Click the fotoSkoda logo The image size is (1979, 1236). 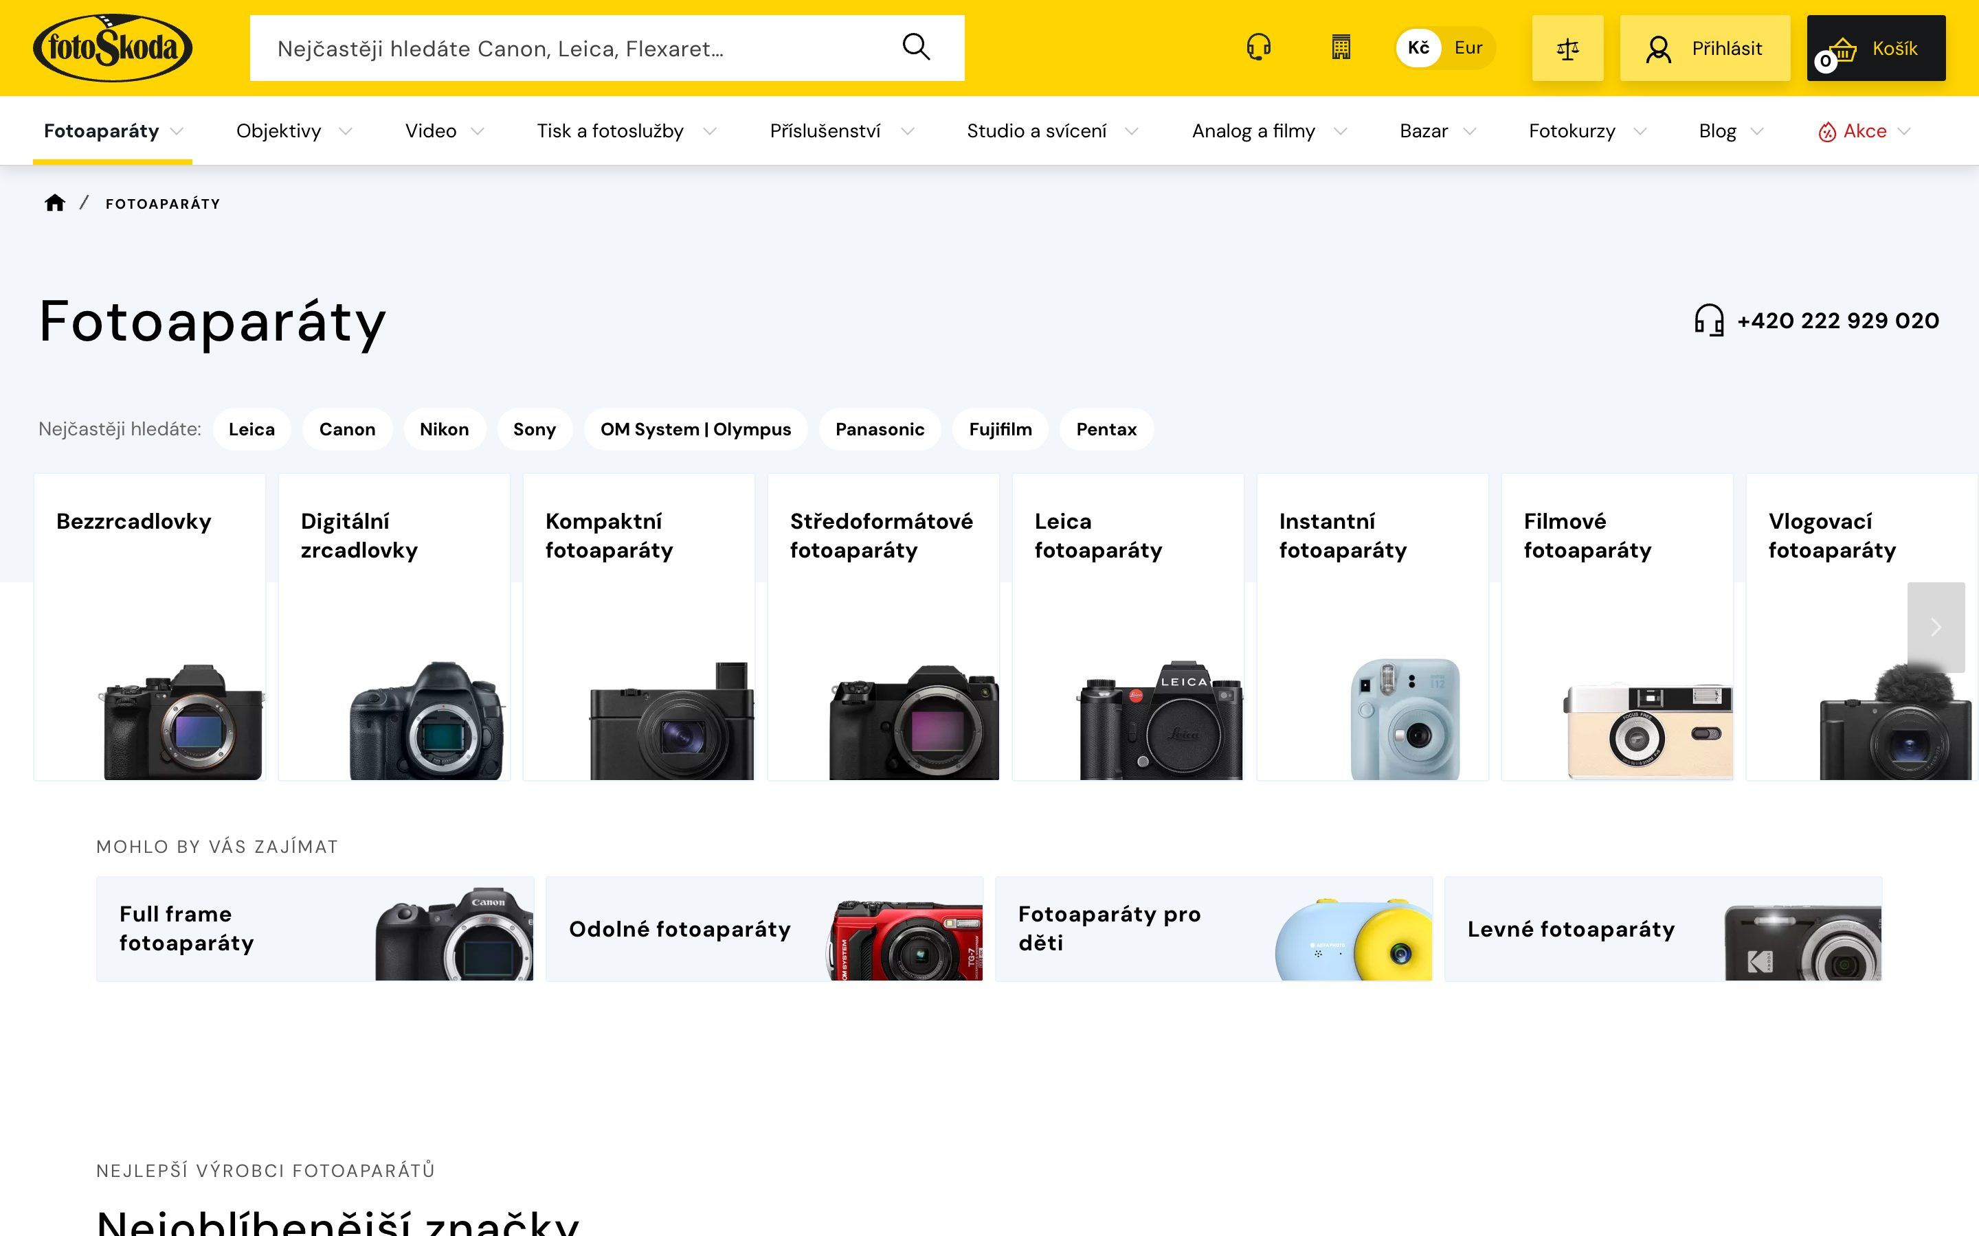tap(112, 47)
